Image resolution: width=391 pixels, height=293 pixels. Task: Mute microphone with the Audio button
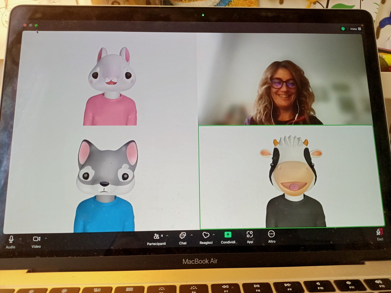point(11,242)
